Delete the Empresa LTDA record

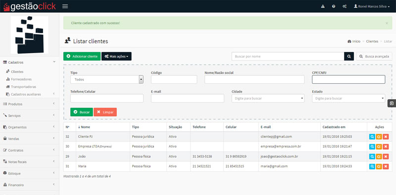(x=386, y=147)
